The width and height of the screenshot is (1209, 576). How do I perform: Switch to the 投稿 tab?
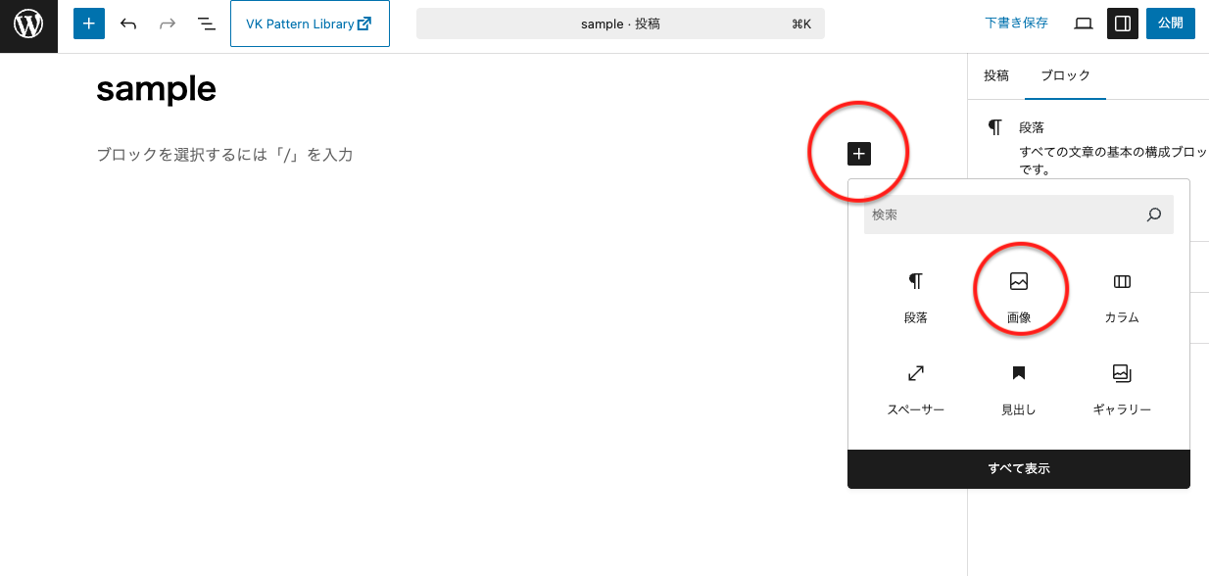point(996,75)
